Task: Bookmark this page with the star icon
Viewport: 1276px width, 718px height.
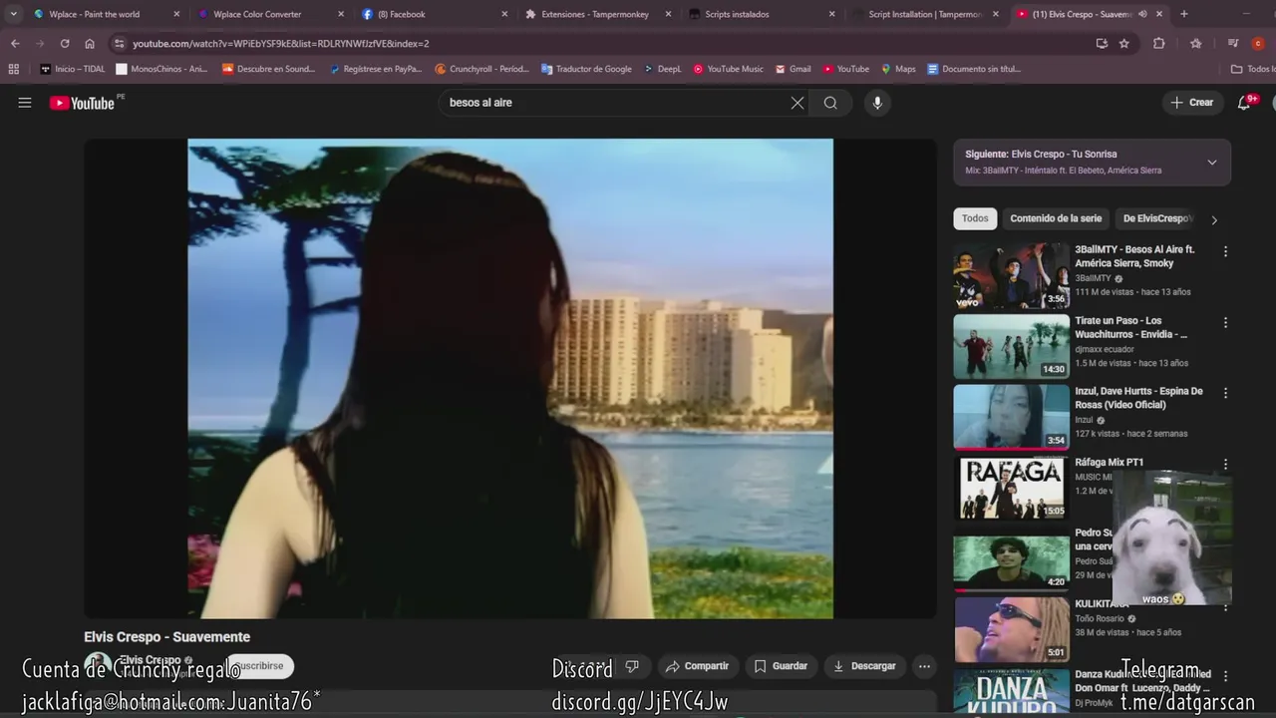Action: (x=1124, y=44)
